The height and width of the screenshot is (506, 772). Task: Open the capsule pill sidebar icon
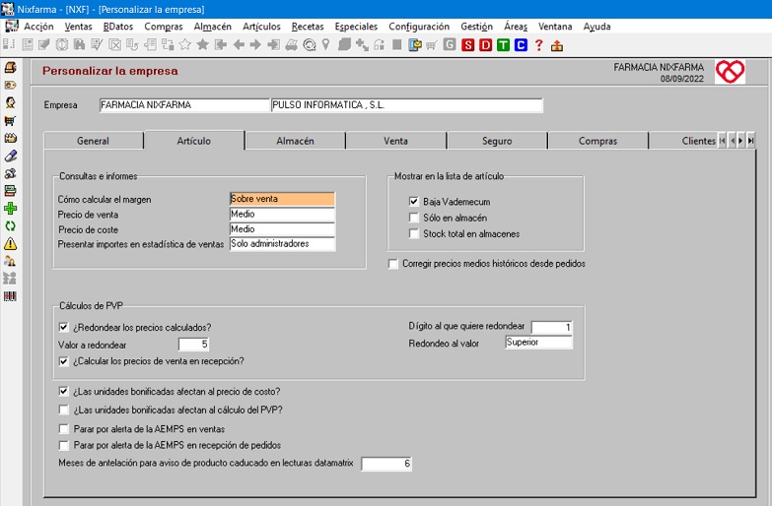[x=10, y=156]
